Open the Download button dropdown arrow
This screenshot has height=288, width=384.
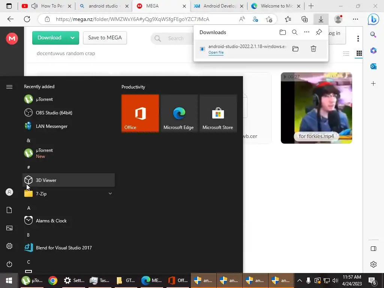pyautogui.click(x=72, y=38)
